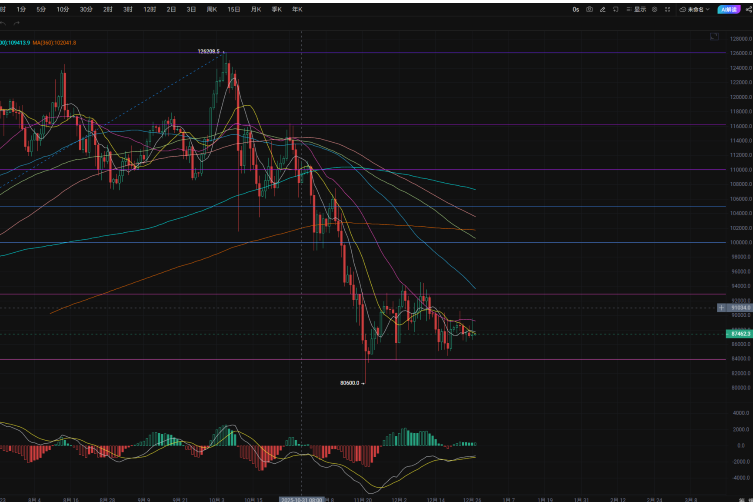The image size is (753, 502).
Task: Switch to the 周K weekly timeframe
Action: 212,9
